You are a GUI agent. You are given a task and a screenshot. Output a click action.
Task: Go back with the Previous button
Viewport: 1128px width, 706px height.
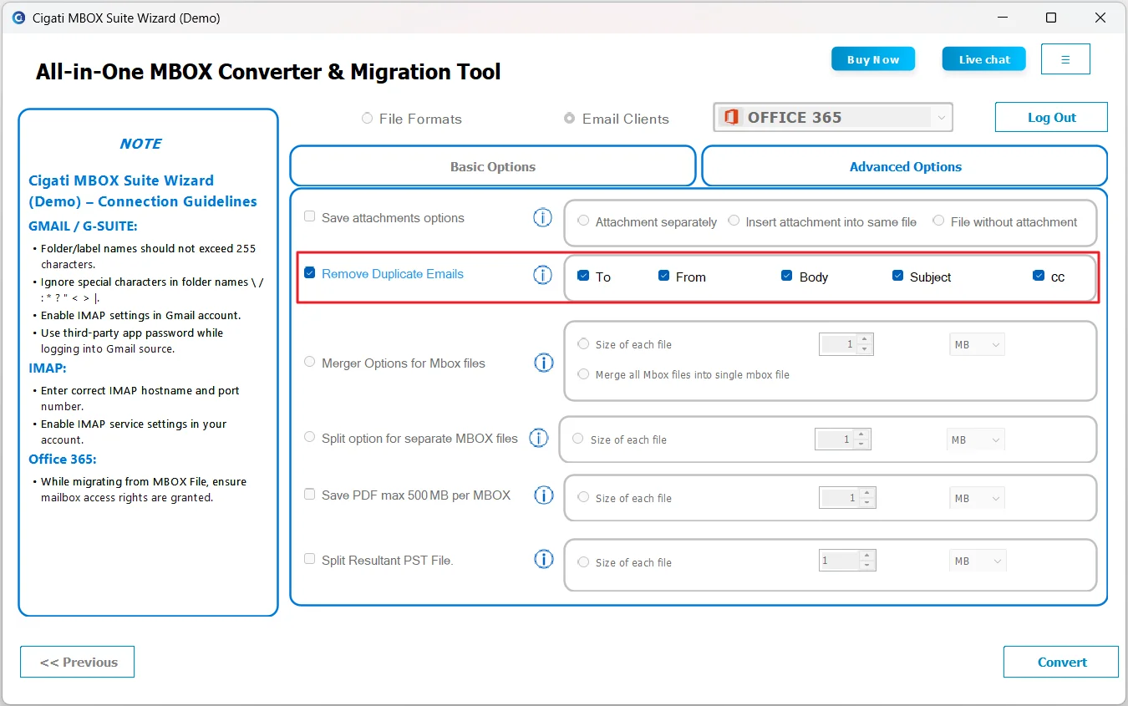click(x=77, y=662)
